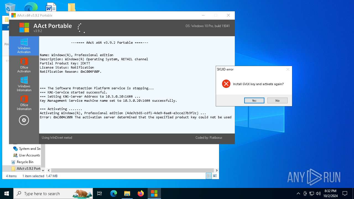Open Windows Activation in AAct sidebar
The height and width of the screenshot is (199, 354).
24,46
